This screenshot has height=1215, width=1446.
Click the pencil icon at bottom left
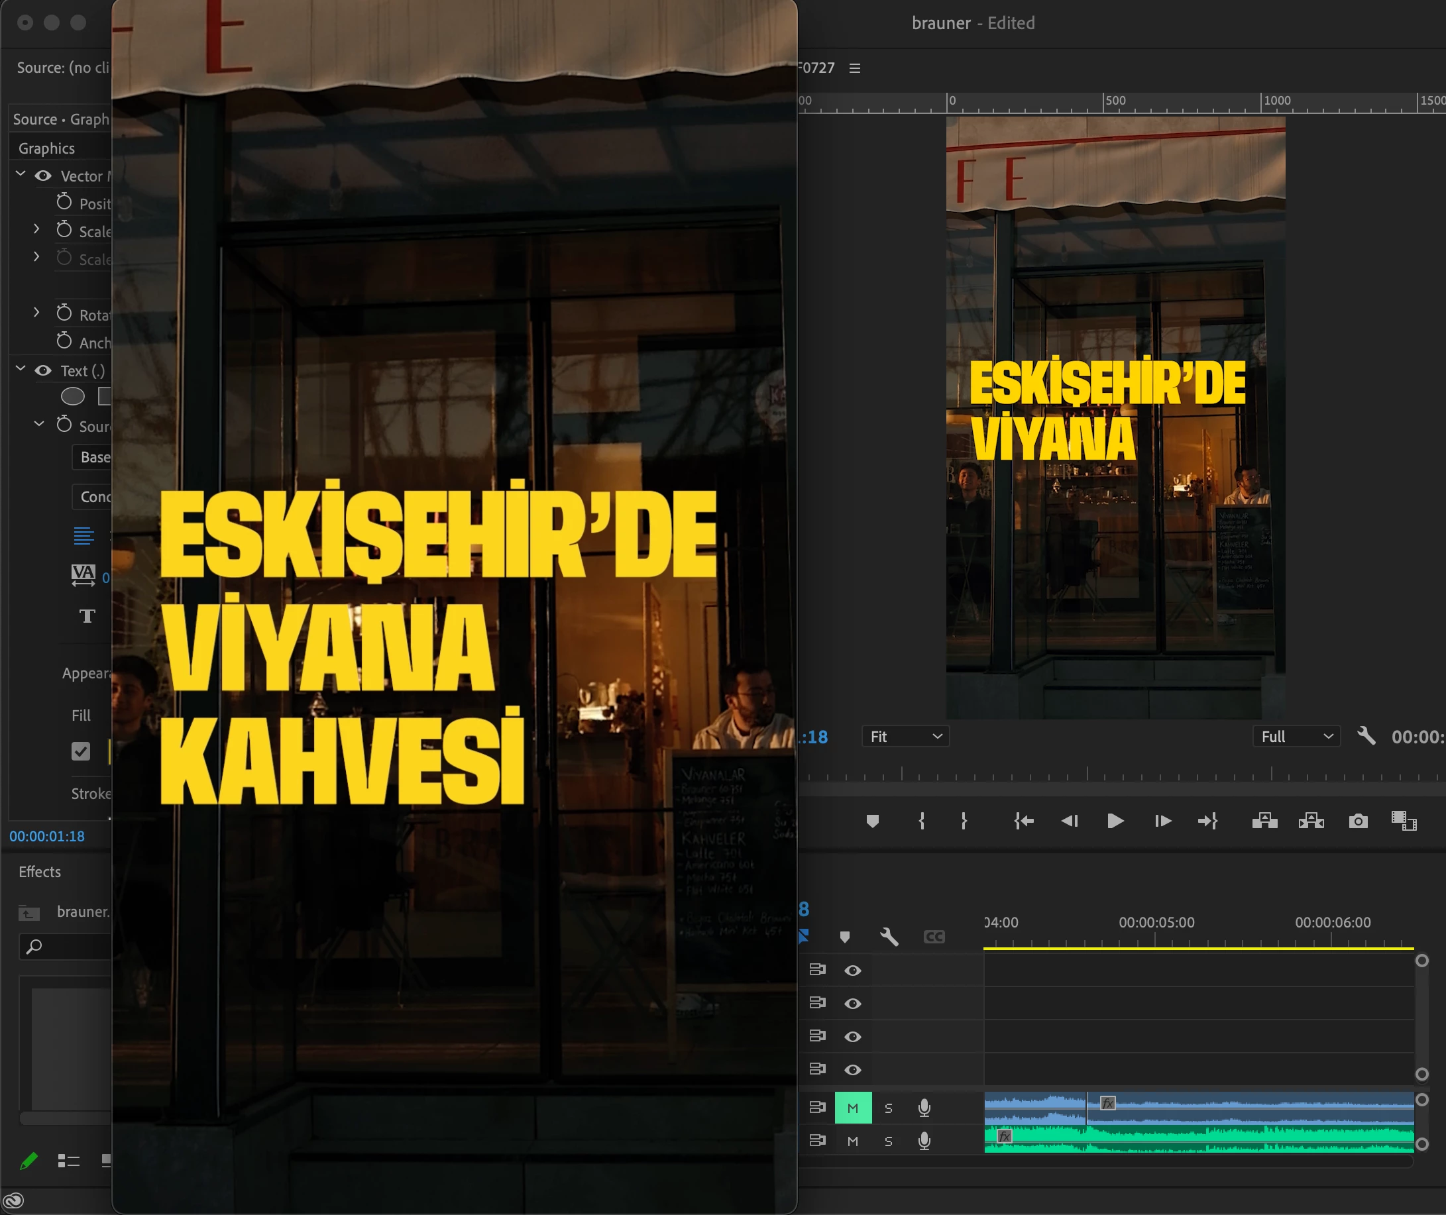pyautogui.click(x=28, y=1161)
